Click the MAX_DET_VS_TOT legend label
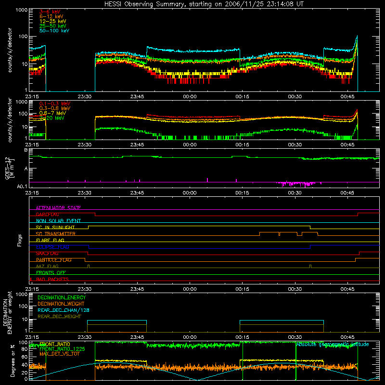 [60, 354]
